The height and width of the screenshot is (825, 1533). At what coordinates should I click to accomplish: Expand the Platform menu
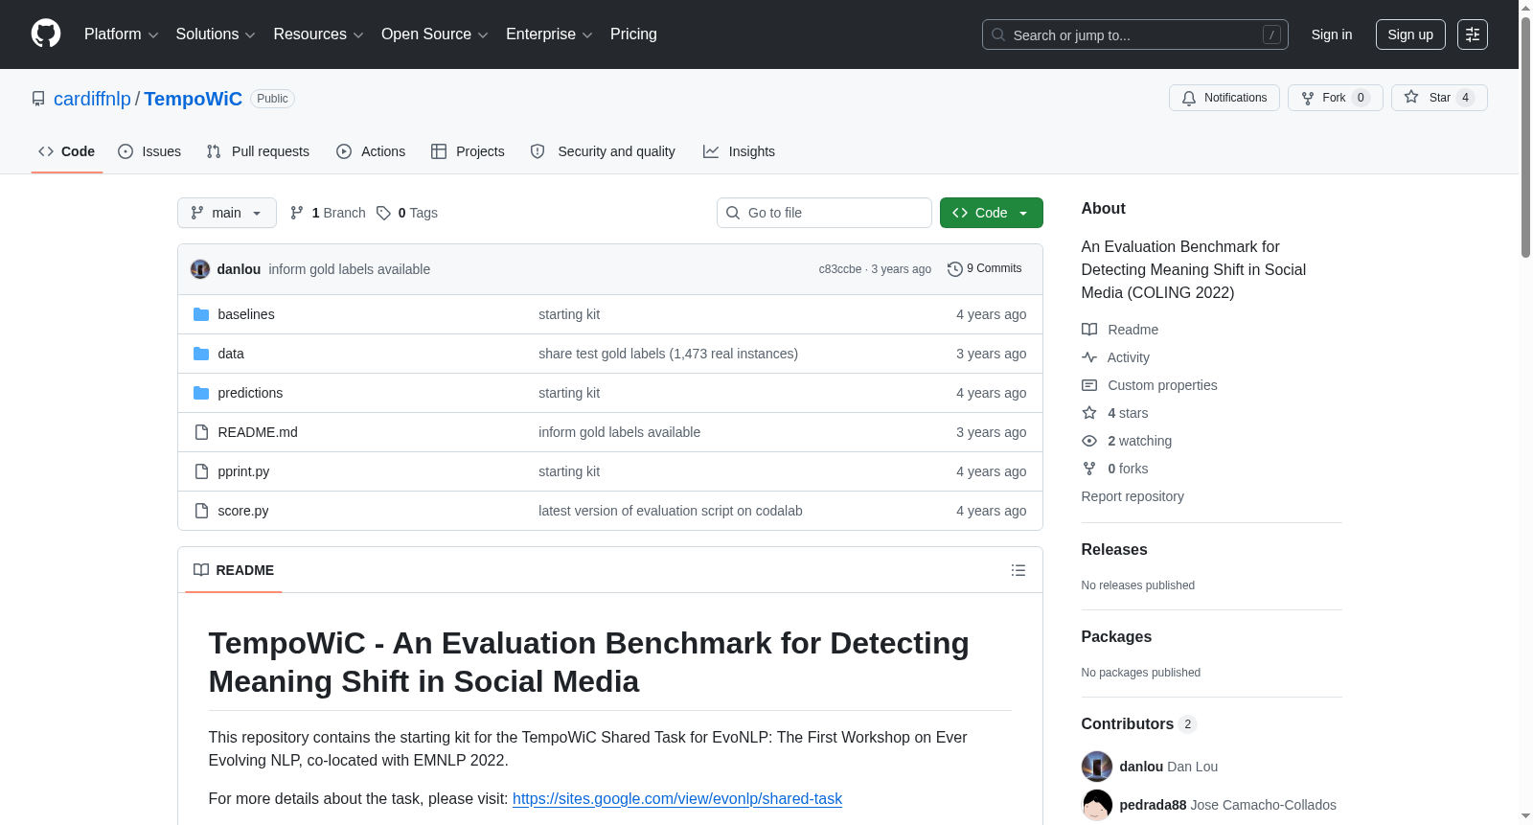point(122,34)
